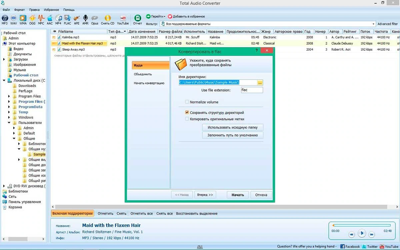Open the Фильтр formats dropdown
Screen dimensions: 400x250
tap(373, 24)
